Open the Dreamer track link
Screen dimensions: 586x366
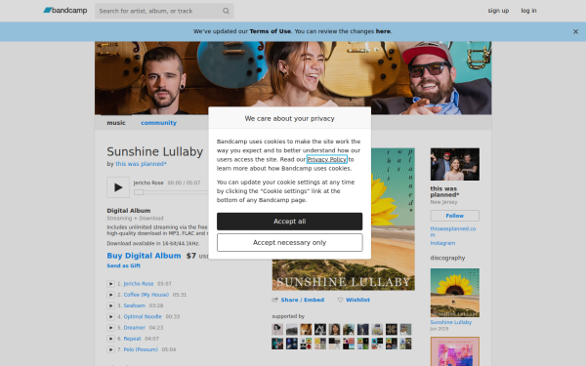[134, 328]
